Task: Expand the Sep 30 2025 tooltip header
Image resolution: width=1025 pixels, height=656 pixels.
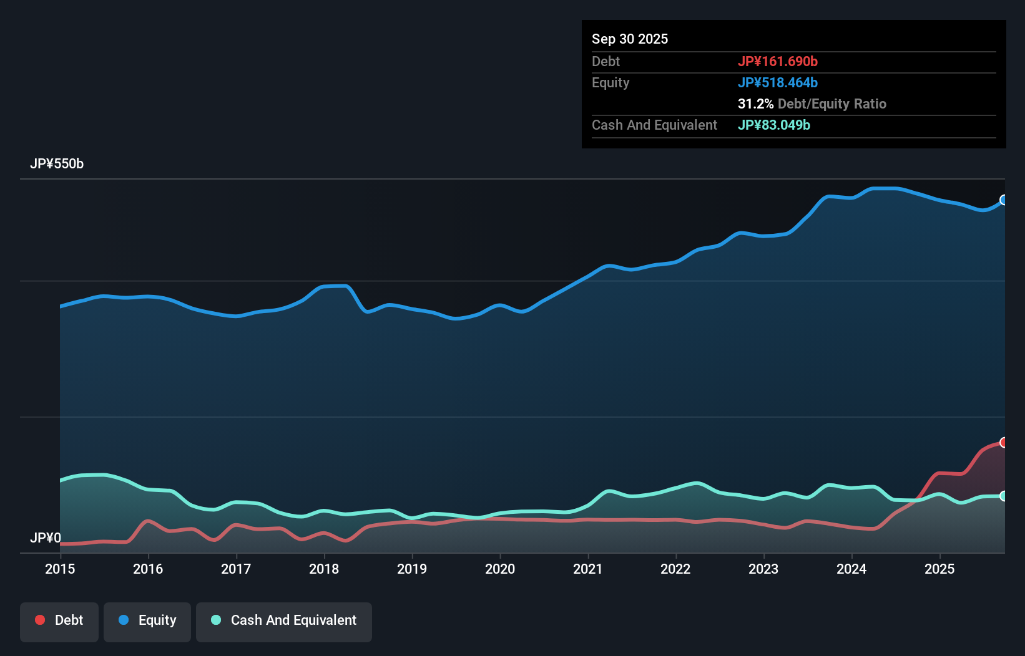Action: pos(630,39)
